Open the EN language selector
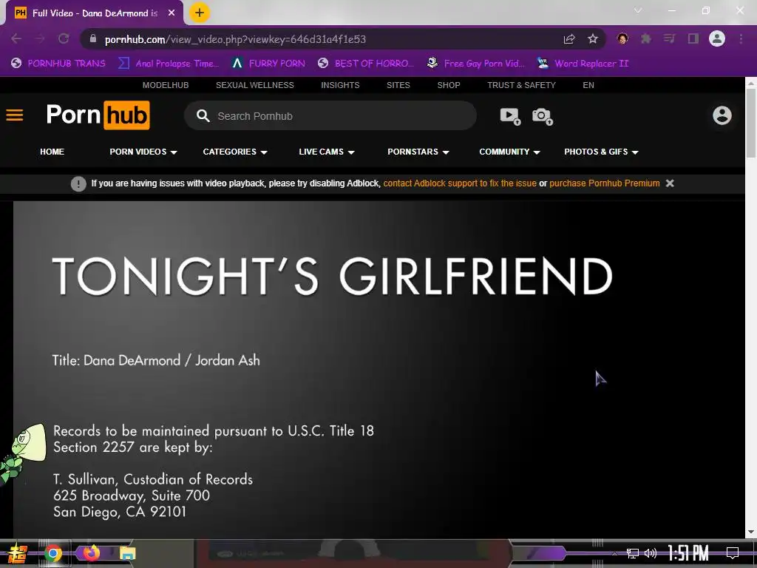 (588, 85)
